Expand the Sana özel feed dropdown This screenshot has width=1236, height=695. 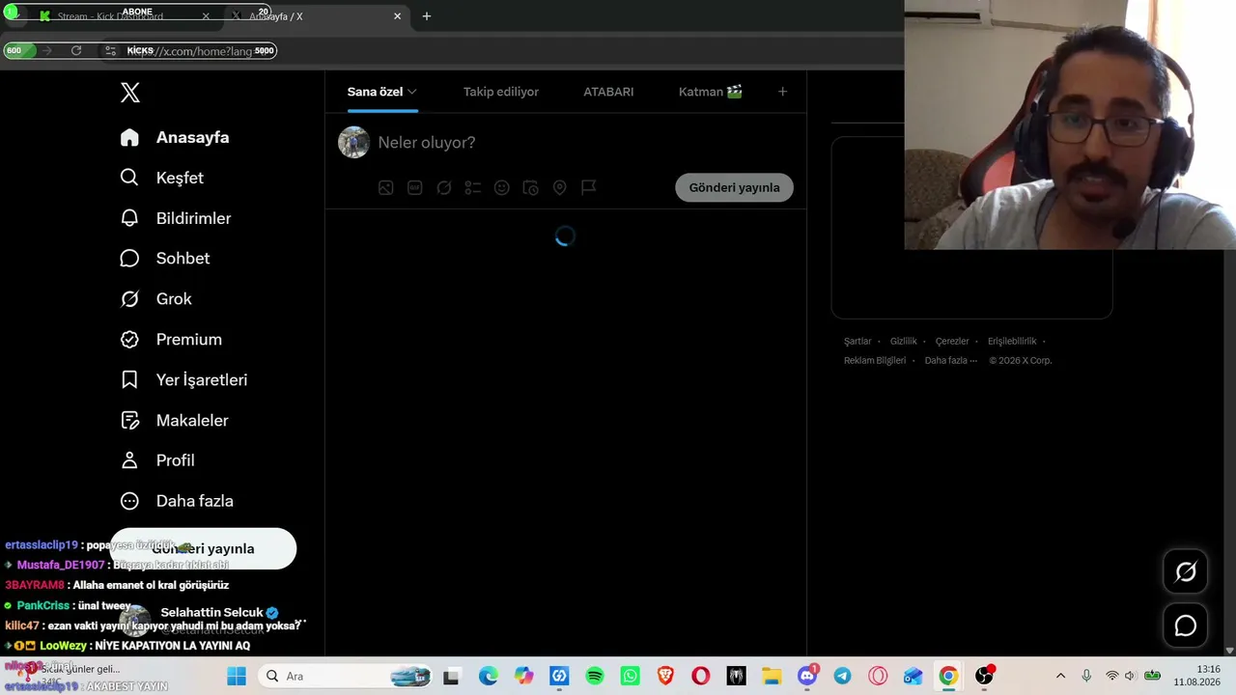(x=411, y=92)
